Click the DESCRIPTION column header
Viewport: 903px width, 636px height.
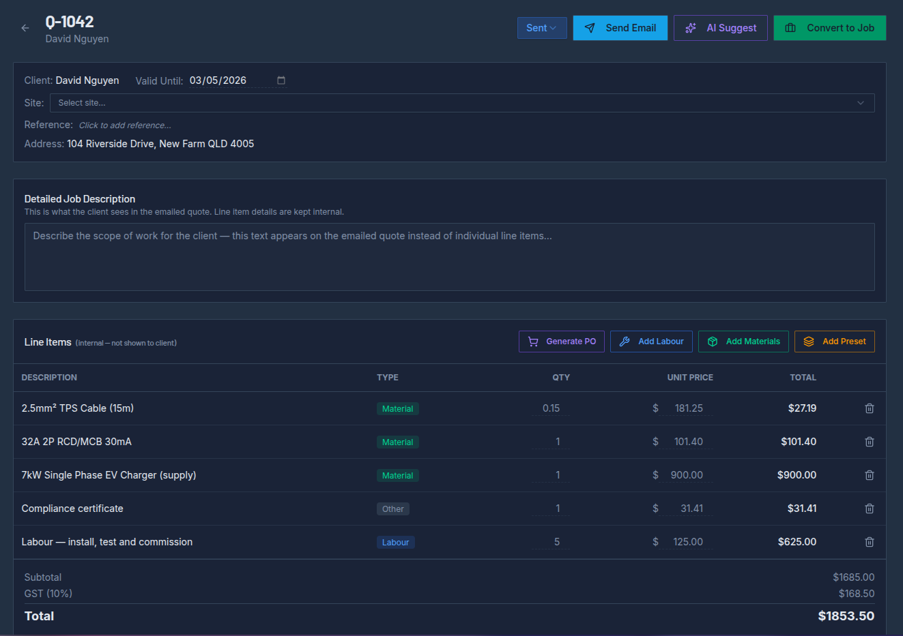49,378
